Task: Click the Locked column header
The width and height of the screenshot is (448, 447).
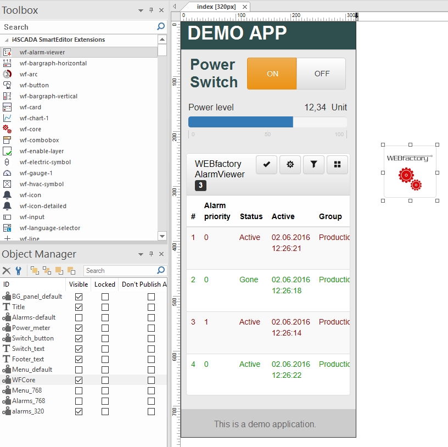Action: coord(104,284)
